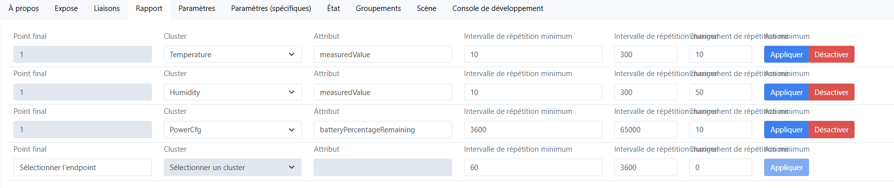The image size is (894, 188).
Task: Go to the Console de développement tab
Action: [497, 8]
